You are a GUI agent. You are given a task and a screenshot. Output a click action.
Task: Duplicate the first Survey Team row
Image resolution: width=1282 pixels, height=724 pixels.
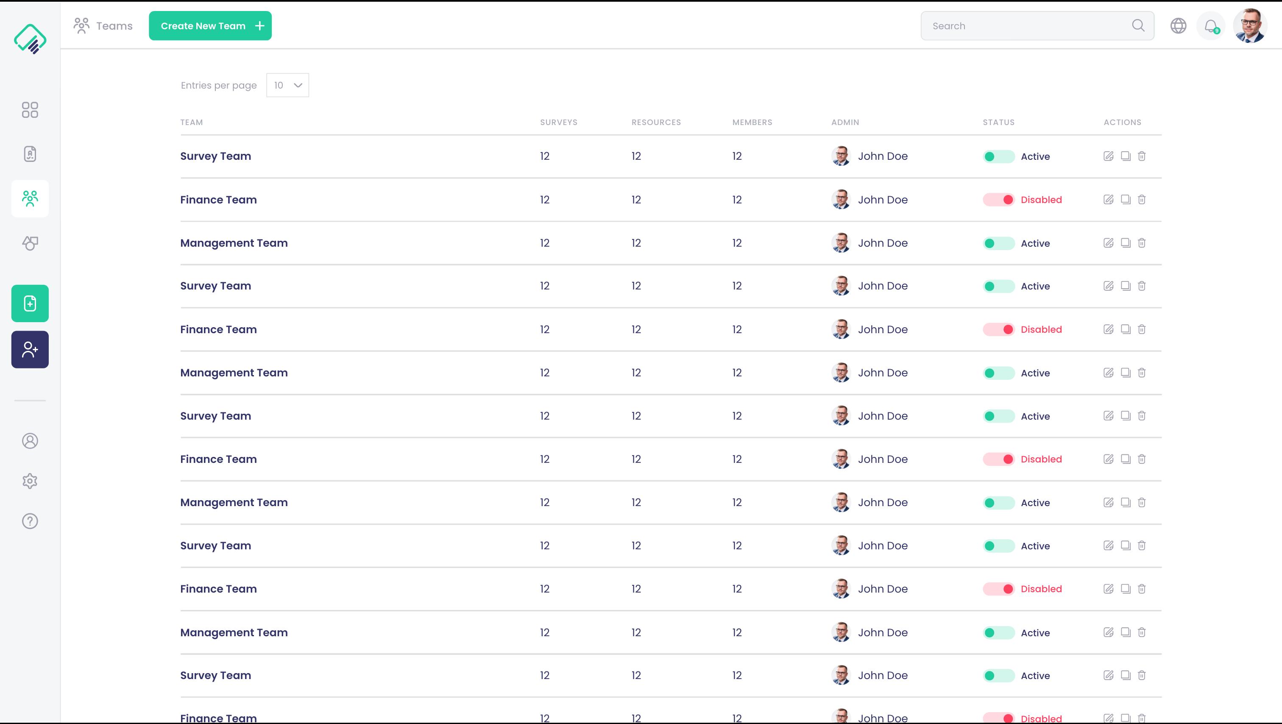1126,156
